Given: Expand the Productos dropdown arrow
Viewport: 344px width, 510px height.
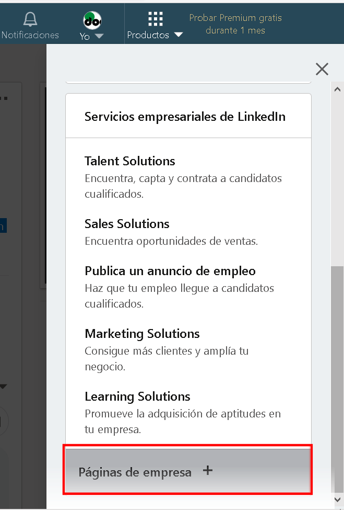Looking at the screenshot, I should point(179,35).
